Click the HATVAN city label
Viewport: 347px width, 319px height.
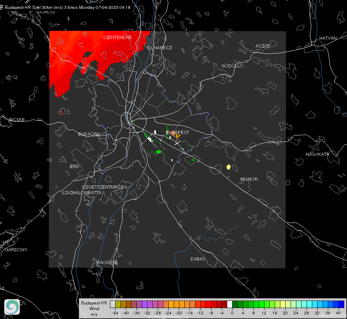point(328,38)
